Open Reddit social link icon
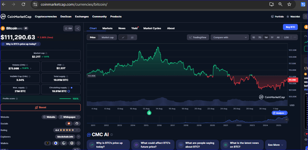 click(x=69, y=124)
